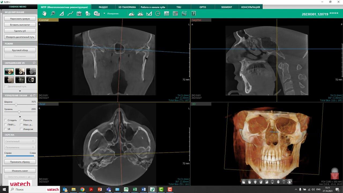Open ГЛАВНОЕ МЕНЮ main menu
Image resolution: width=343 pixels, height=193 pixels.
tap(17, 7)
